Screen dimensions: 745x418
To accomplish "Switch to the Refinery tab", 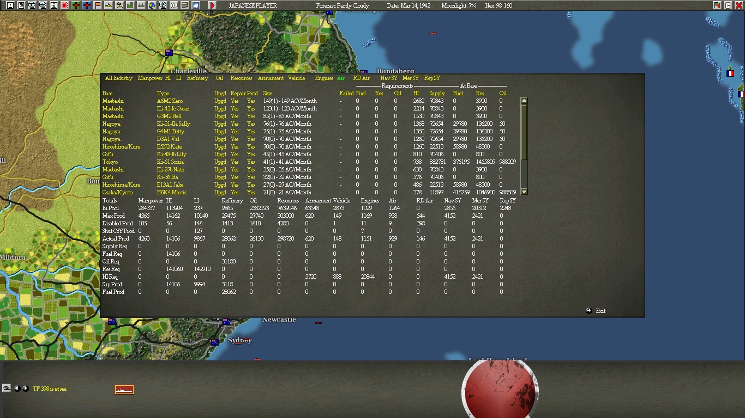I will (x=197, y=78).
